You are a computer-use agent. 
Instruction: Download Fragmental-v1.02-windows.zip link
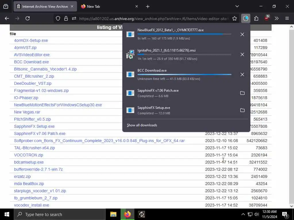click(x=41, y=91)
